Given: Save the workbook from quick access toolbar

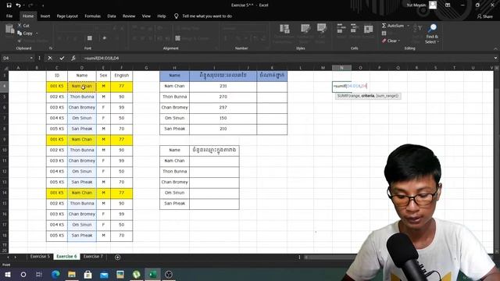Looking at the screenshot, I should coord(9,5).
